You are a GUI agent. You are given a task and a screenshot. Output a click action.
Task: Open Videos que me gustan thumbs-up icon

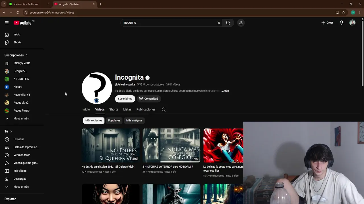click(7, 163)
